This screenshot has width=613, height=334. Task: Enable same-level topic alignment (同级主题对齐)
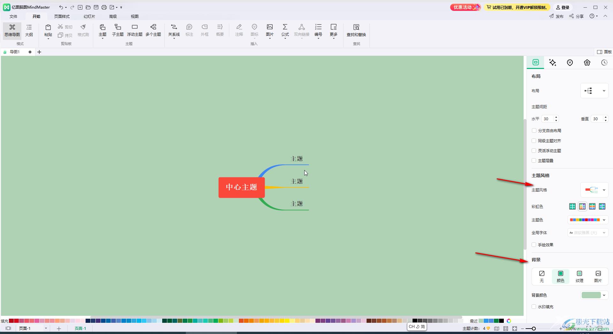coord(534,141)
